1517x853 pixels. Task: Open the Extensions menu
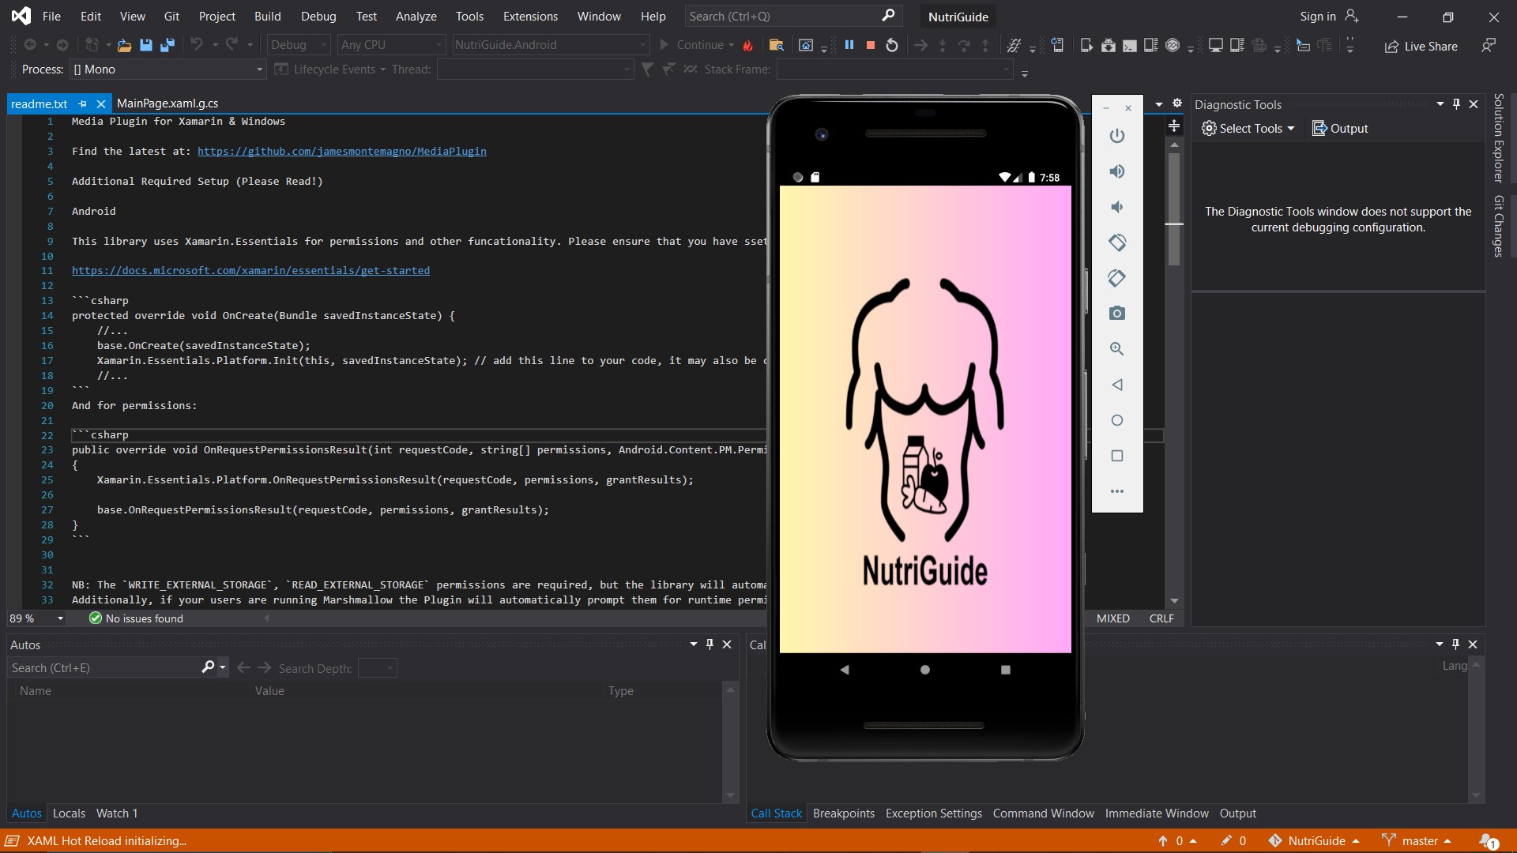pos(530,16)
